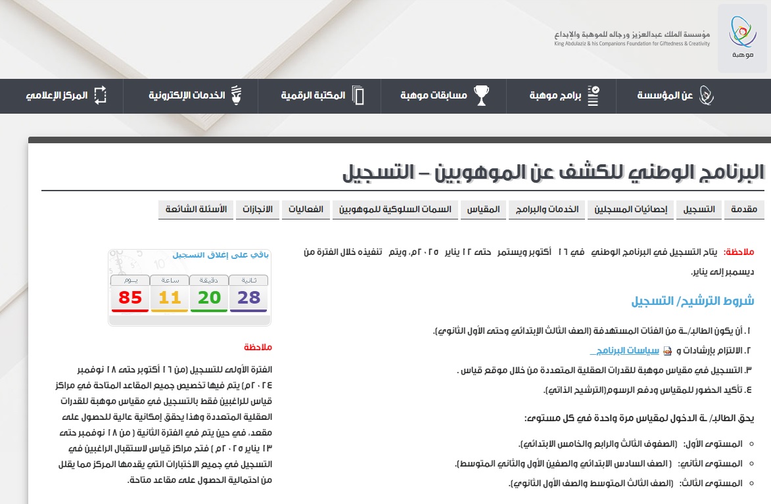
Task: Click the light bulb icon beside الخدمات الإلكترونية
Action: (x=237, y=95)
